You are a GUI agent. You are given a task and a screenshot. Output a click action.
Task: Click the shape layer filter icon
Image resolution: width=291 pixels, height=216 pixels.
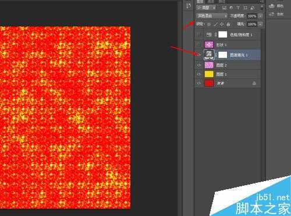tap(245, 8)
